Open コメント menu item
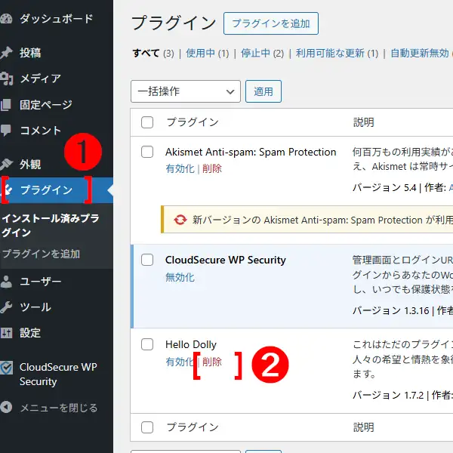453x453 pixels. click(x=41, y=131)
